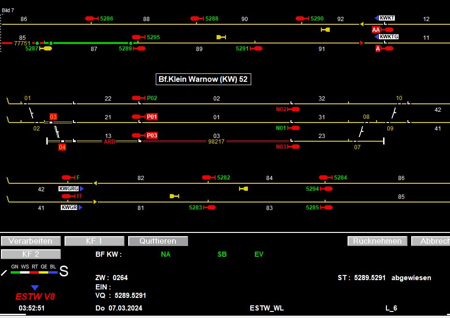450x318 pixels.
Task: Click signal N02 icon
Action: [x=294, y=109]
